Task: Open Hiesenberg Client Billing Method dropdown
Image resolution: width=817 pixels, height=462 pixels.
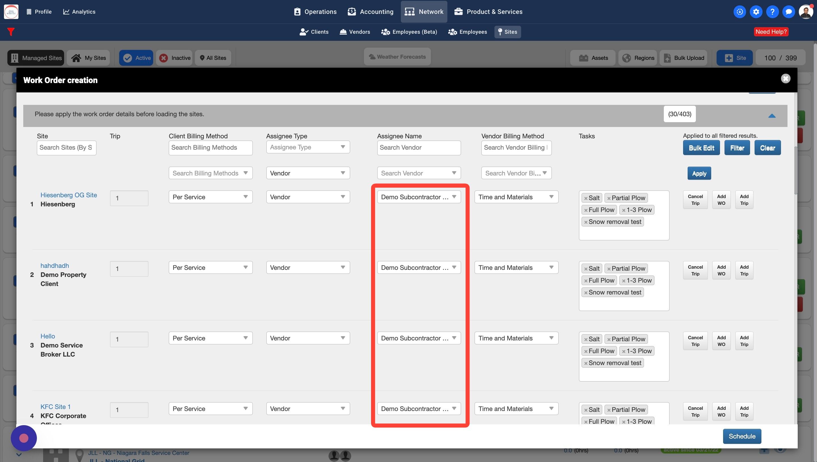Action: 210,197
